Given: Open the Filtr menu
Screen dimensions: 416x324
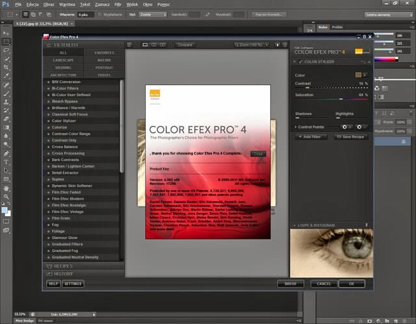Looking at the screenshot, I should click(118, 5).
